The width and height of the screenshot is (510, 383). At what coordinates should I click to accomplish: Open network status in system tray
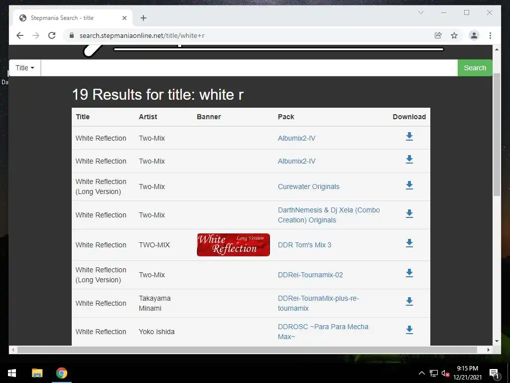point(434,373)
